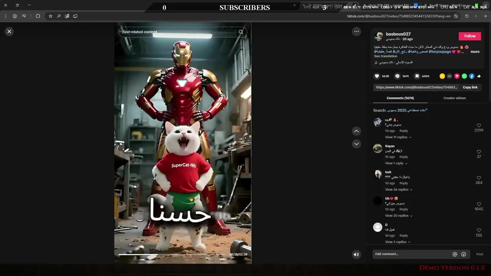Like D's comment with 130 likes
Viewport: 491px width, 276px height.
(479, 230)
